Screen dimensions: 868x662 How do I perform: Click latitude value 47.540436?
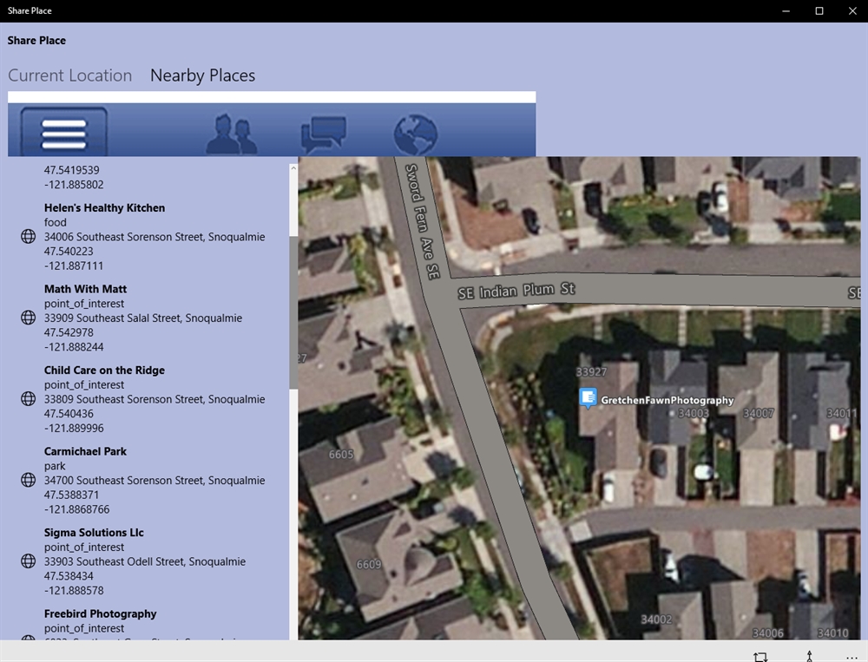pyautogui.click(x=69, y=414)
